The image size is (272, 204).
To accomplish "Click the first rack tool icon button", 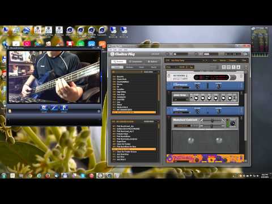I will (x=224, y=67).
